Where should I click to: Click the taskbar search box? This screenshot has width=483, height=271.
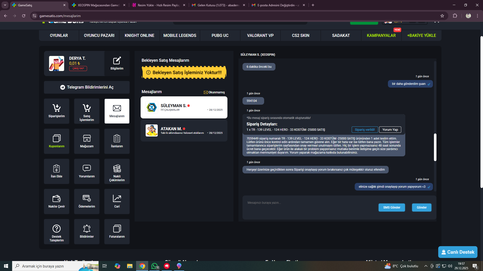tap(55, 266)
